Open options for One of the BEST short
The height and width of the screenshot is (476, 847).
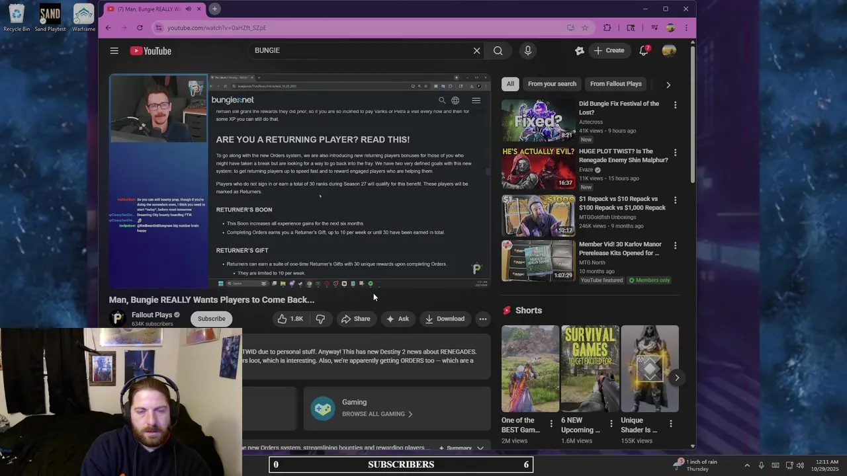551,424
